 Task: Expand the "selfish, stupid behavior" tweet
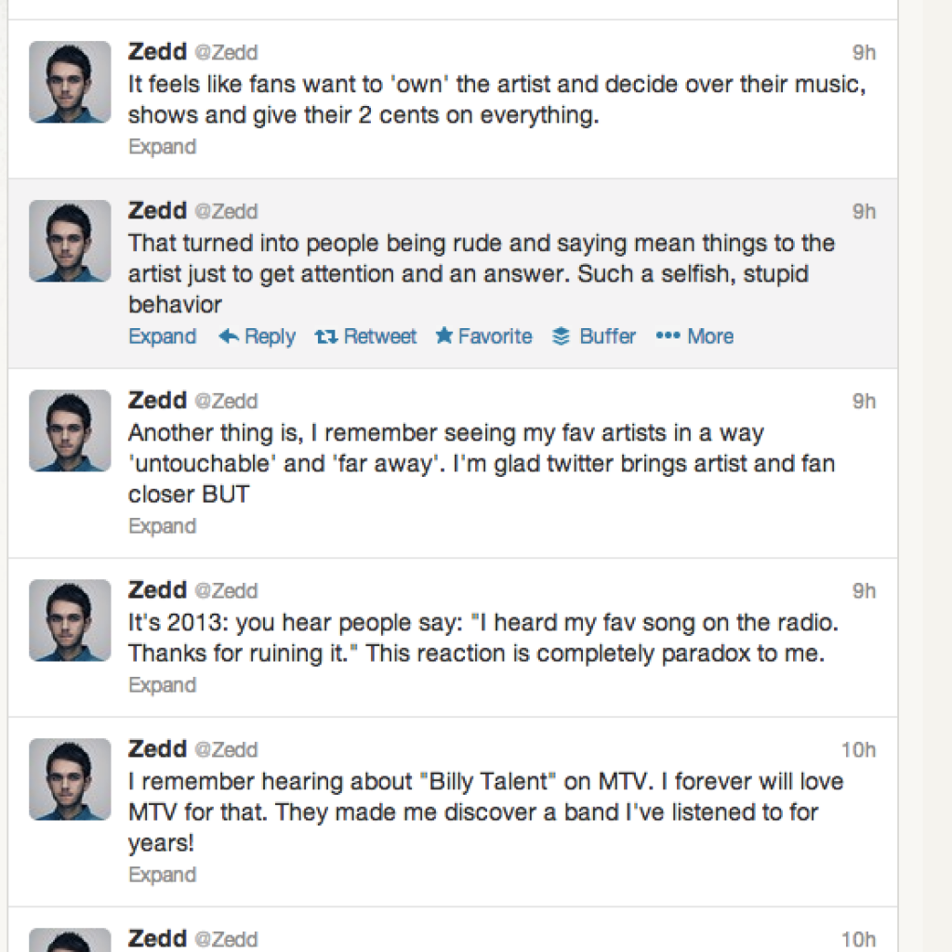click(162, 337)
